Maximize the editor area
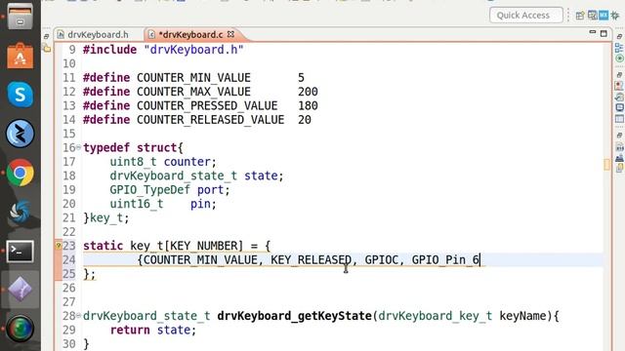 (604, 33)
